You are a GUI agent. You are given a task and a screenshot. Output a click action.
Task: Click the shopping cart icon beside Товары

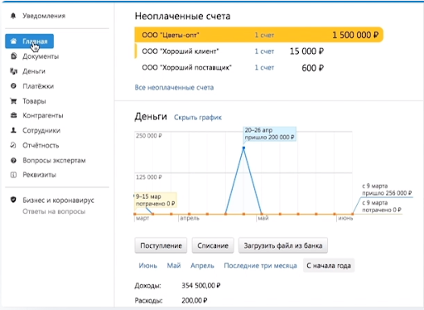[13, 101]
